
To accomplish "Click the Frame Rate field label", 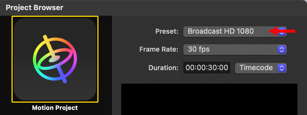I will [159, 50].
